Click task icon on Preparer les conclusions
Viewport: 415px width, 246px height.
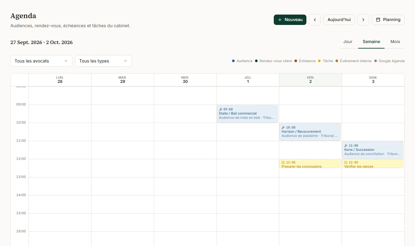click(283, 162)
